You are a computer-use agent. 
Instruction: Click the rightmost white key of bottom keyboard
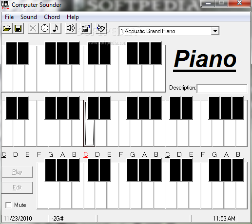click(241, 195)
